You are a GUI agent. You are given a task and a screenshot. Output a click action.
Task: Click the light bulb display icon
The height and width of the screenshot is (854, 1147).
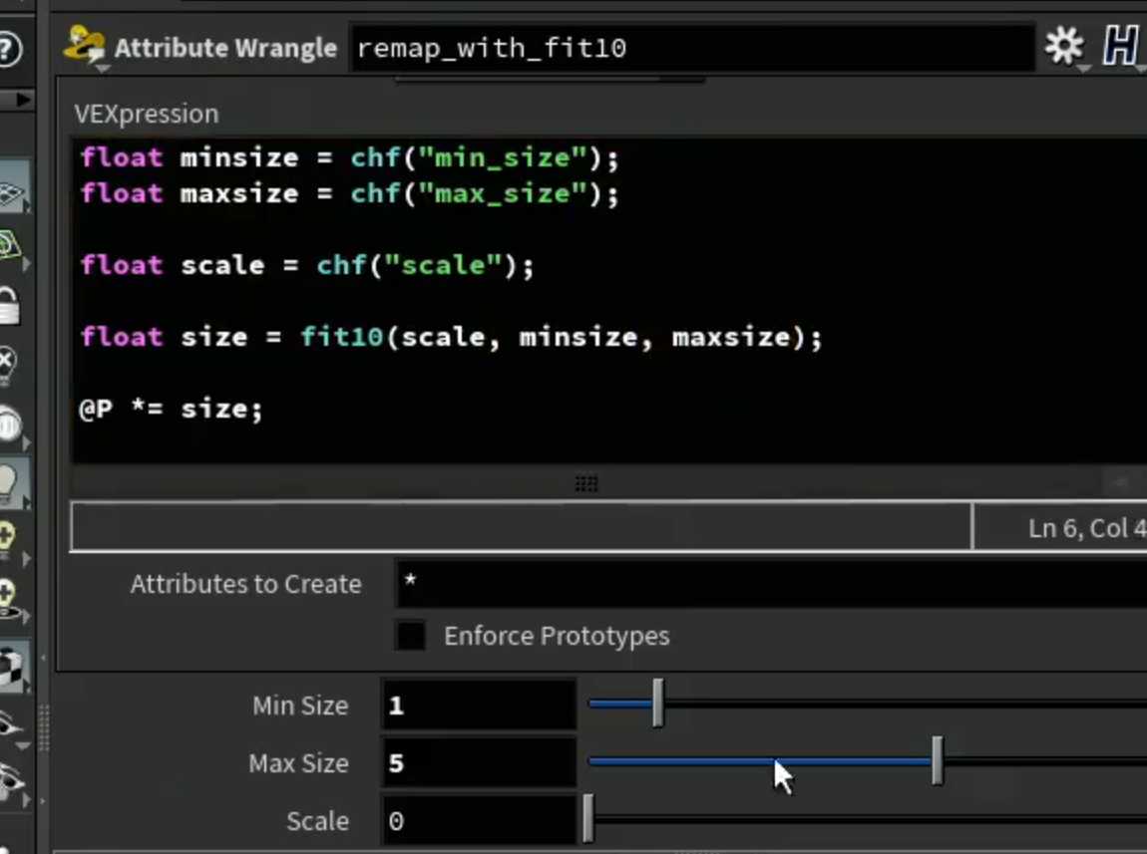click(x=9, y=483)
